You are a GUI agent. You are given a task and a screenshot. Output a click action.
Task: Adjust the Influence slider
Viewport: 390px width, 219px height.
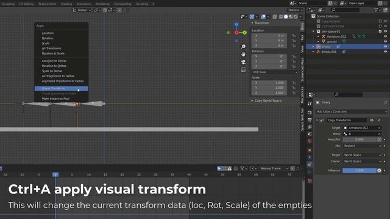point(360,170)
